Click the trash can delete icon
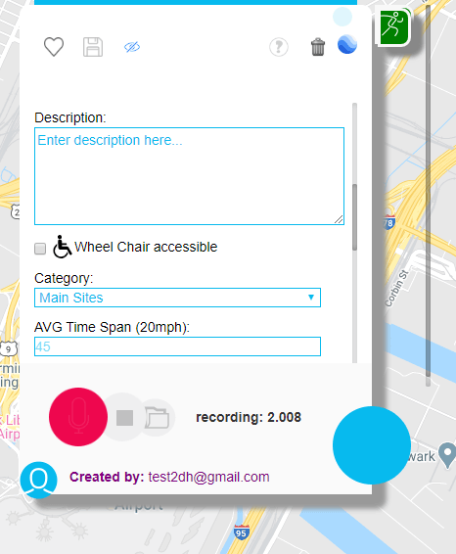The width and height of the screenshot is (456, 554). (318, 47)
